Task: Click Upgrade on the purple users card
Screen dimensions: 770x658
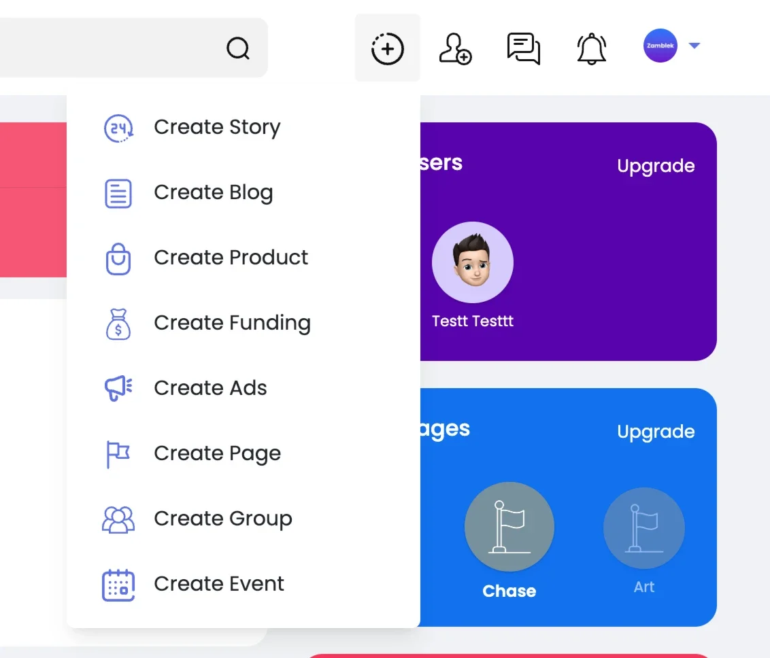Action: (x=656, y=167)
